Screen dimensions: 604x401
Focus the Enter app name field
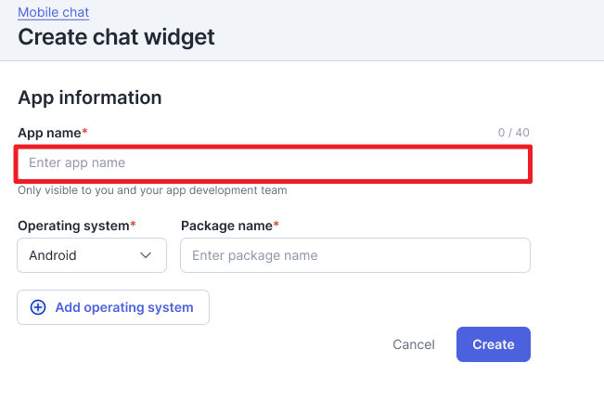click(274, 163)
